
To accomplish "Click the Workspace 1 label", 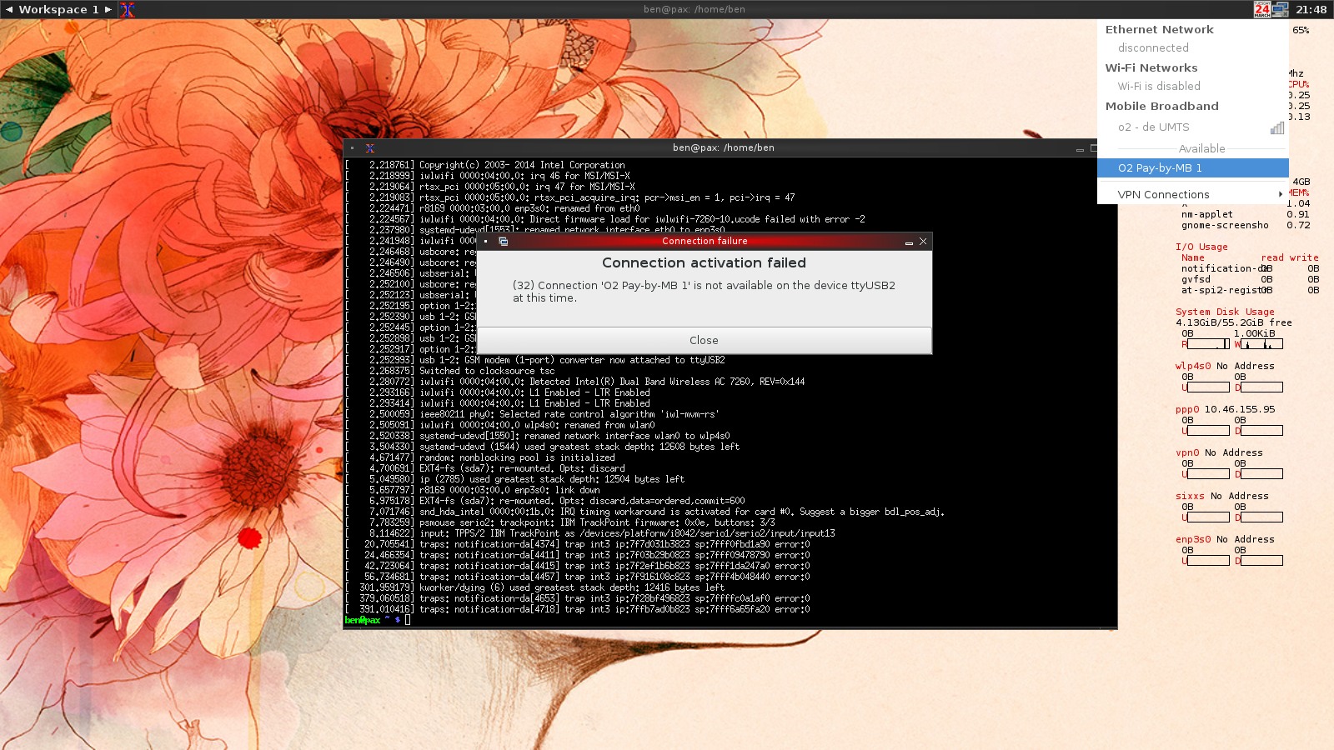I will (x=58, y=9).
